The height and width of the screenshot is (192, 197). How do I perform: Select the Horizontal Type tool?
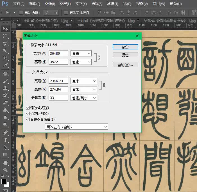pos(5,140)
